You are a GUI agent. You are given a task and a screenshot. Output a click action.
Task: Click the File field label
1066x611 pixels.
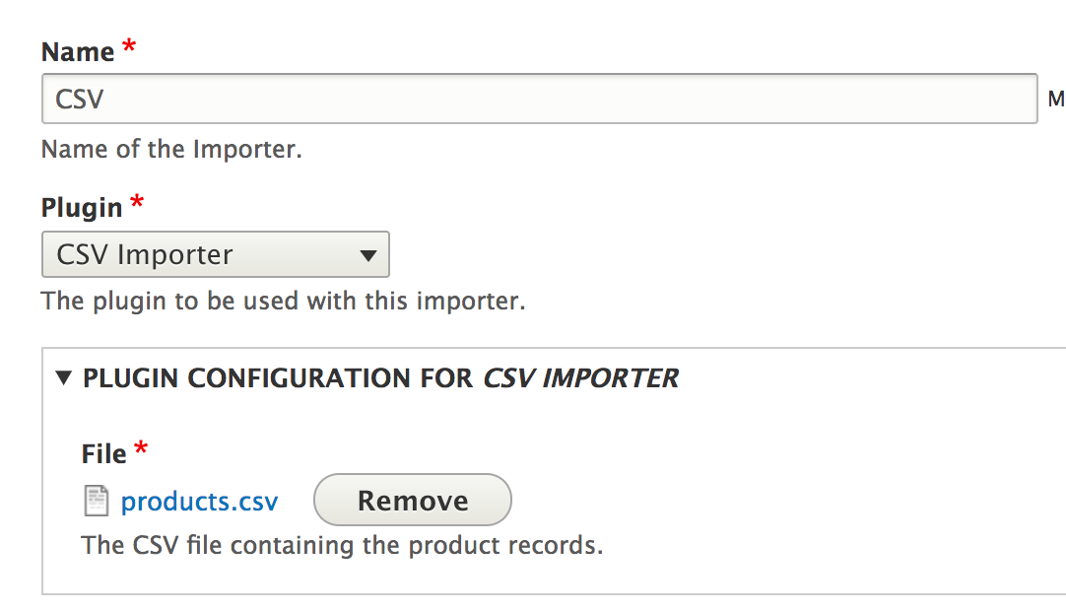pos(103,454)
